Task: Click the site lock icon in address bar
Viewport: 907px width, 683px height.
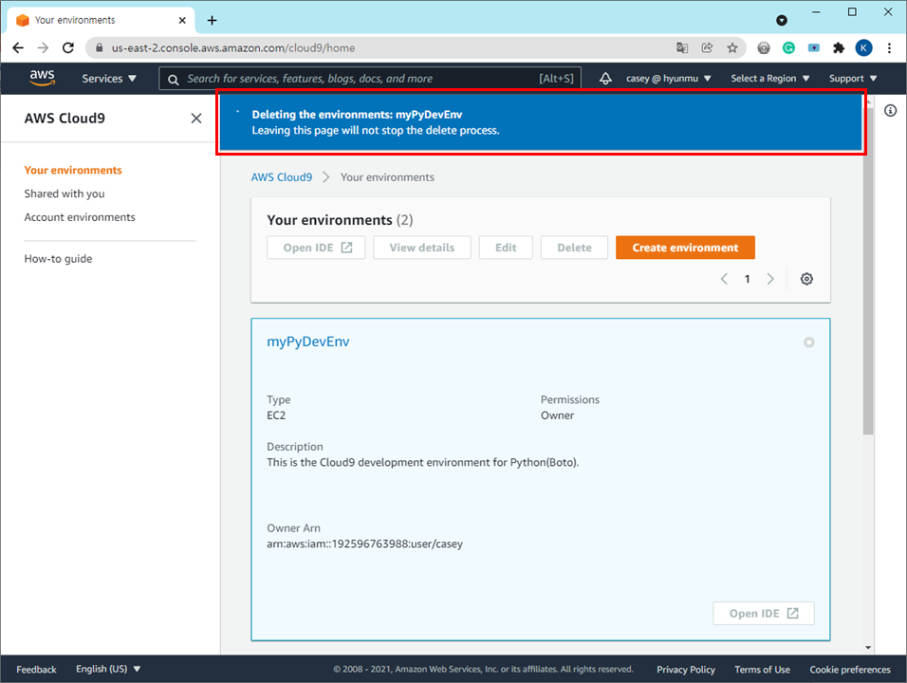Action: pos(99,48)
